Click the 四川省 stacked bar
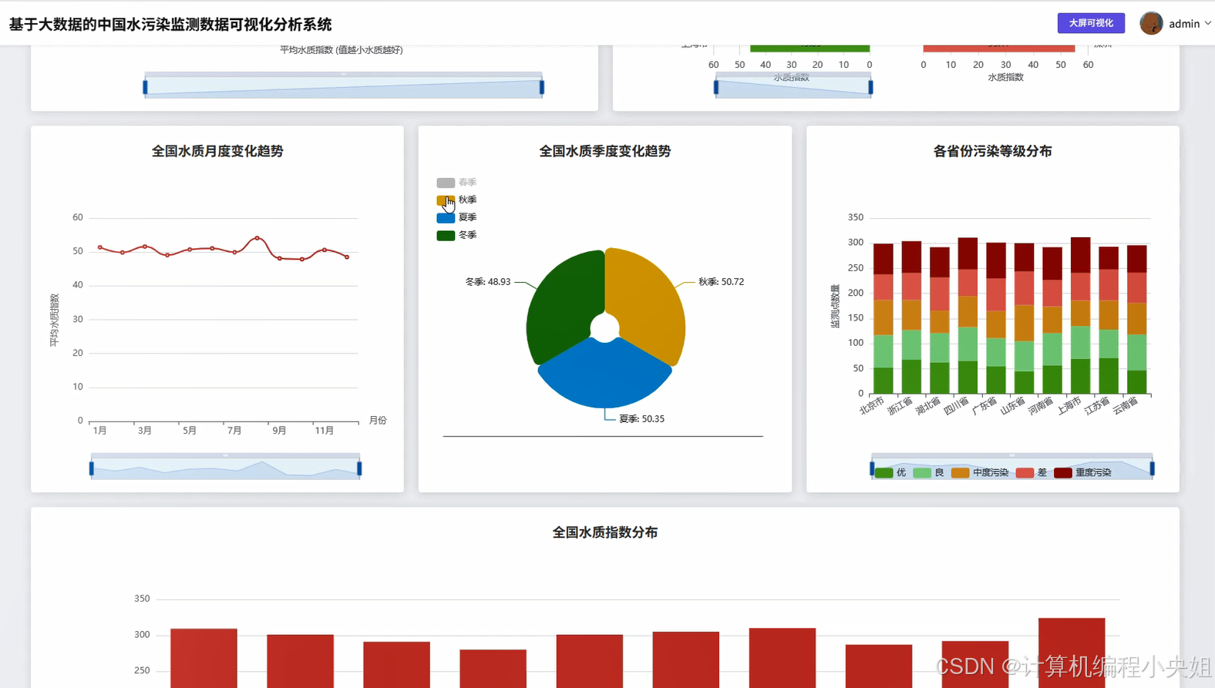 tap(968, 316)
